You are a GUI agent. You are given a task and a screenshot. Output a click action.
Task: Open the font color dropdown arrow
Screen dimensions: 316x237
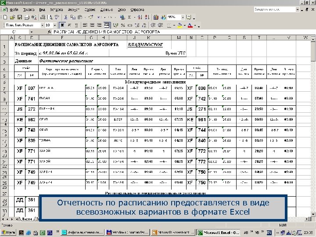[x=195, y=25]
